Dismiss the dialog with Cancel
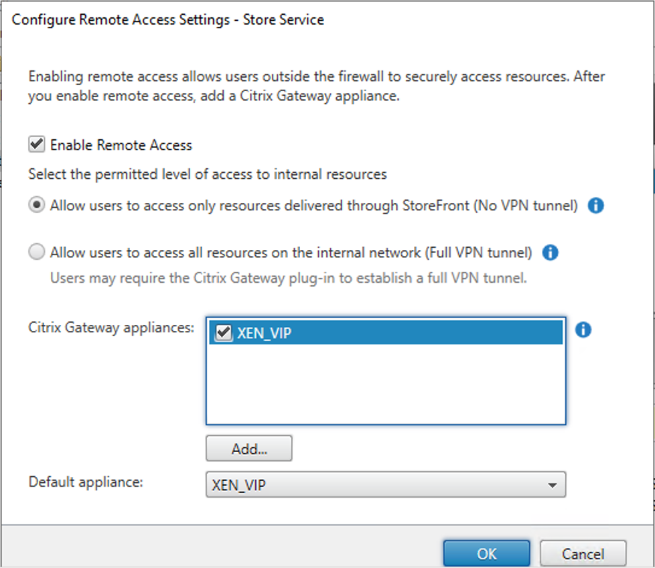655x568 pixels. click(582, 553)
